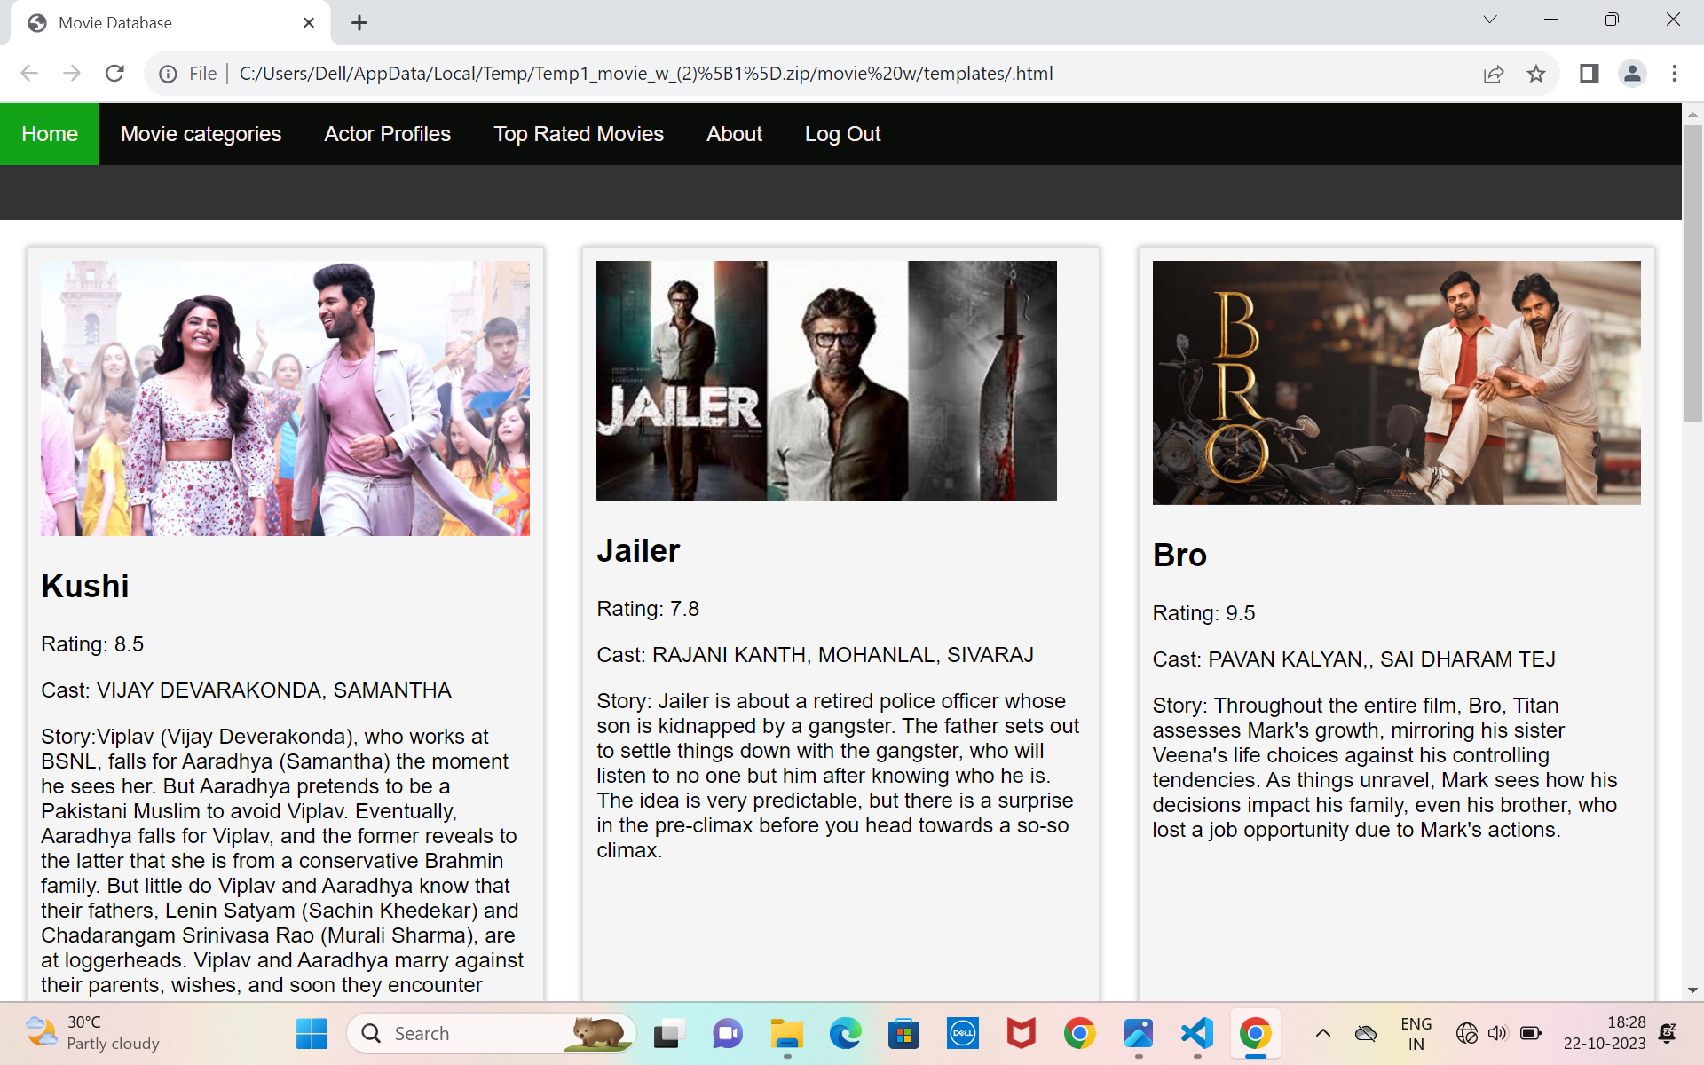Open Visual Studio Code from taskbar
Image resolution: width=1704 pixels, height=1065 pixels.
pyautogui.click(x=1197, y=1033)
